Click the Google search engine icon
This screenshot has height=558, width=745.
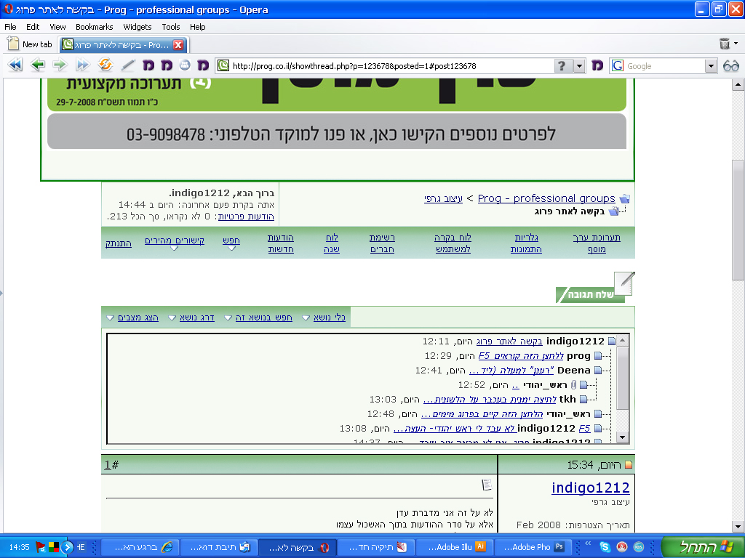click(x=617, y=65)
